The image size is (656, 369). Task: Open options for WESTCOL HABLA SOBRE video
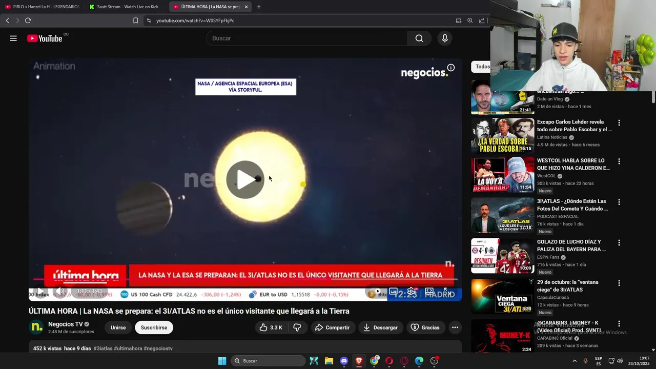619,161
